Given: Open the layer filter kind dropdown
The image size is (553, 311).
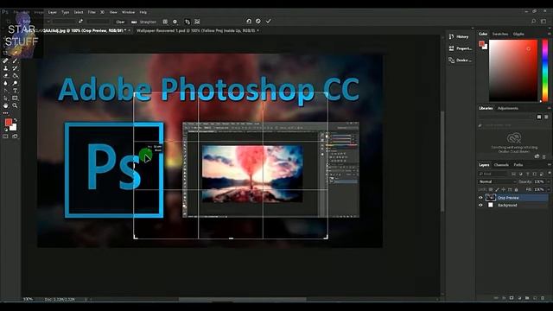Looking at the screenshot, I should (x=493, y=174).
